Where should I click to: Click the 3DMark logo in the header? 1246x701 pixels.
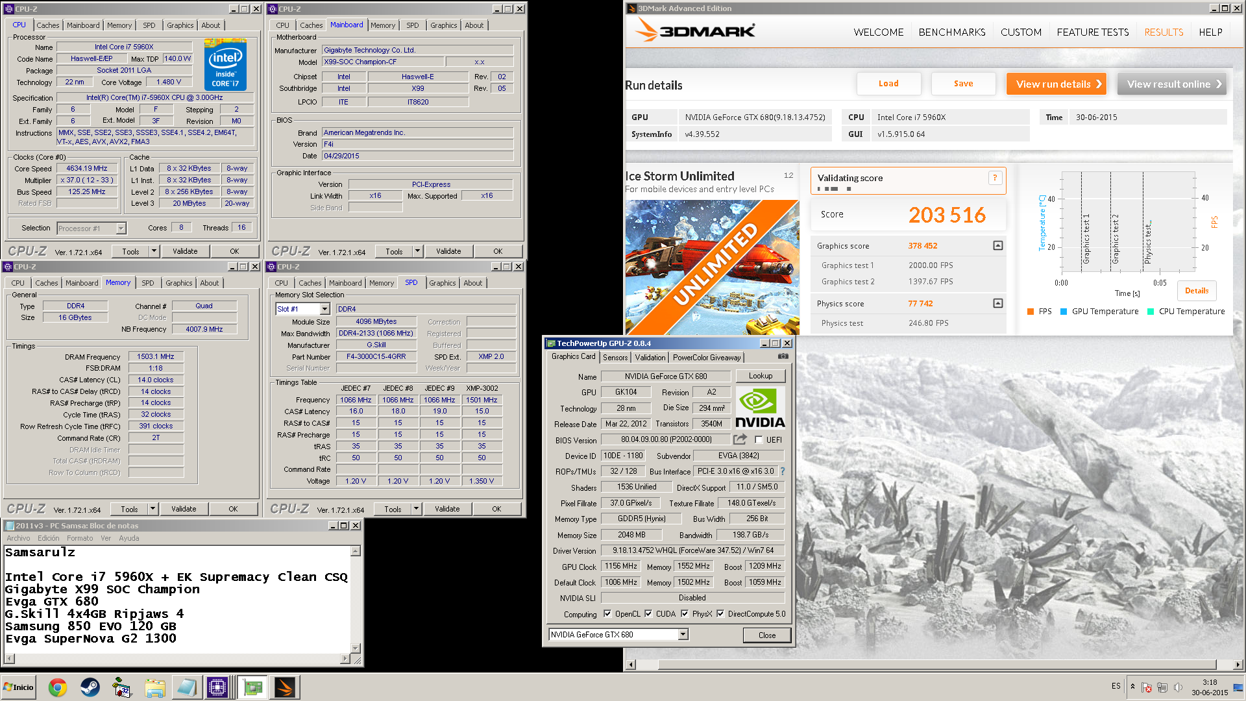695,31
